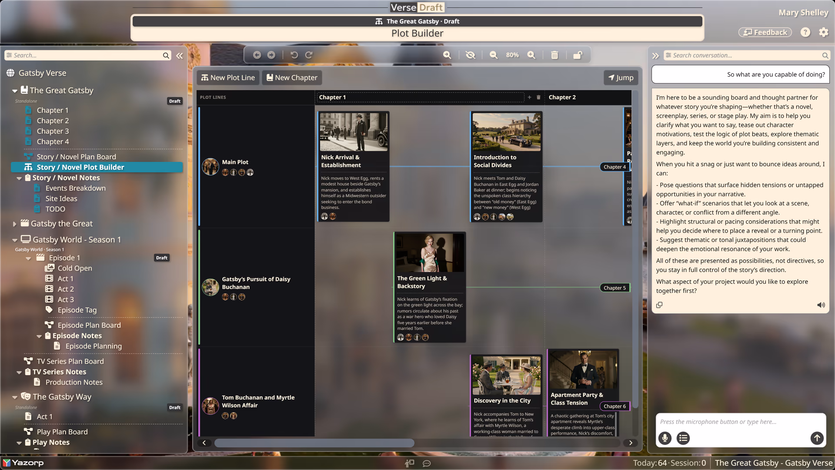Open the Feedback button
Image resolution: width=835 pixels, height=470 pixels.
click(765, 32)
